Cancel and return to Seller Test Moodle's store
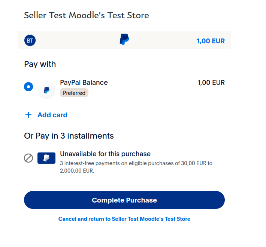Screen dimensions: 266x247 click(124, 219)
